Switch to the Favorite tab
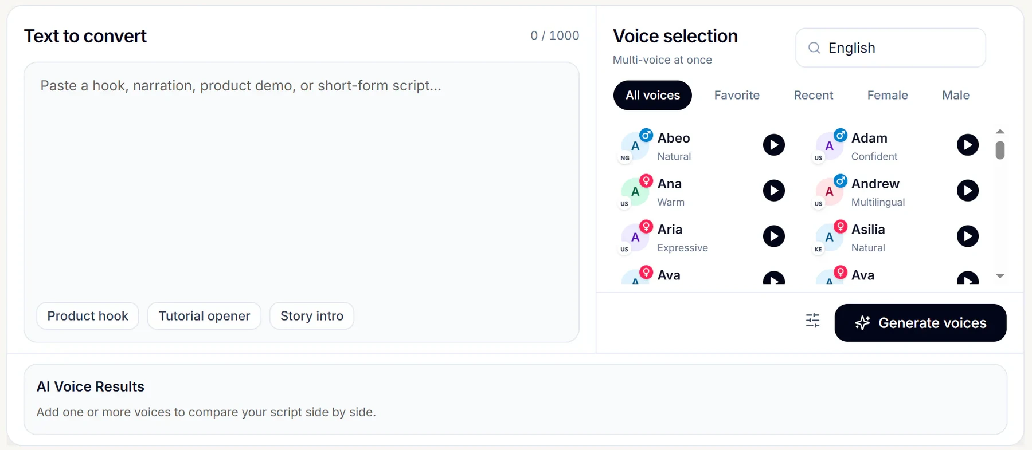This screenshot has height=450, width=1032. click(737, 96)
